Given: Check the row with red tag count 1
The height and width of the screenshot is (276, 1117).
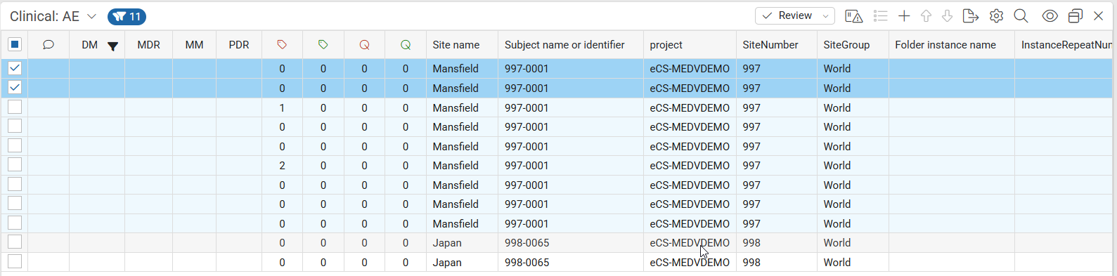Looking at the screenshot, I should (15, 107).
